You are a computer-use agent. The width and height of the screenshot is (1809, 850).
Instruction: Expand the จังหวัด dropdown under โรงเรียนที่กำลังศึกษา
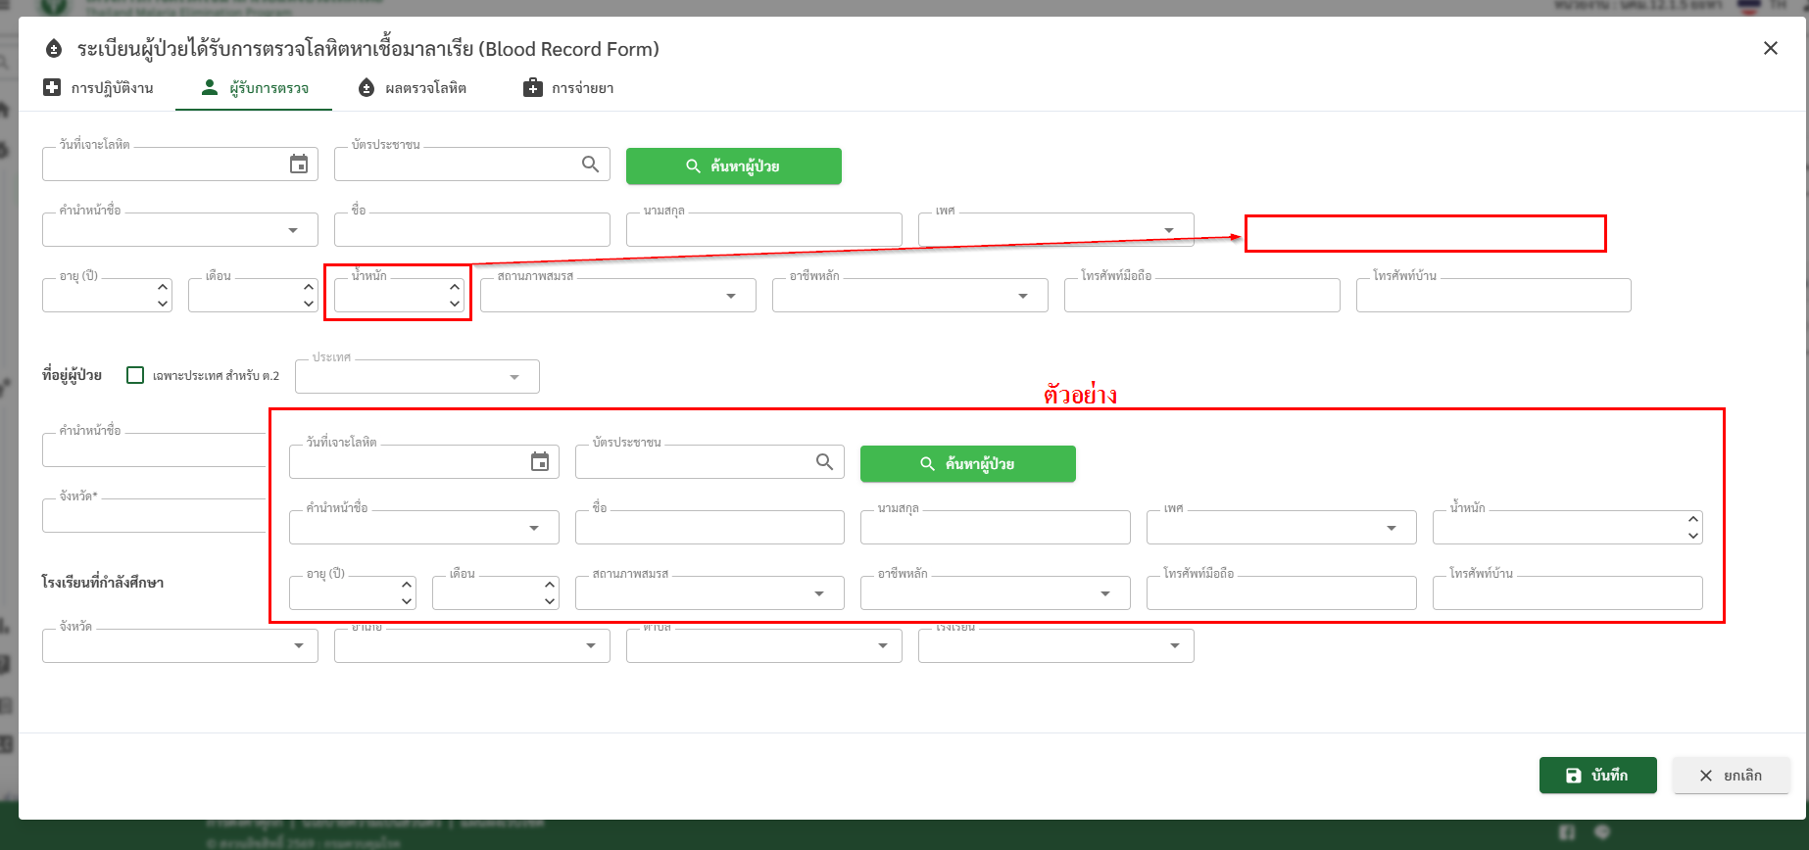(x=299, y=646)
